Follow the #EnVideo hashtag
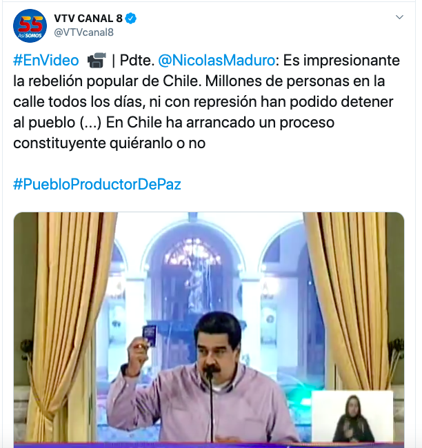Screen dimensions: 422x448 [x=46, y=60]
